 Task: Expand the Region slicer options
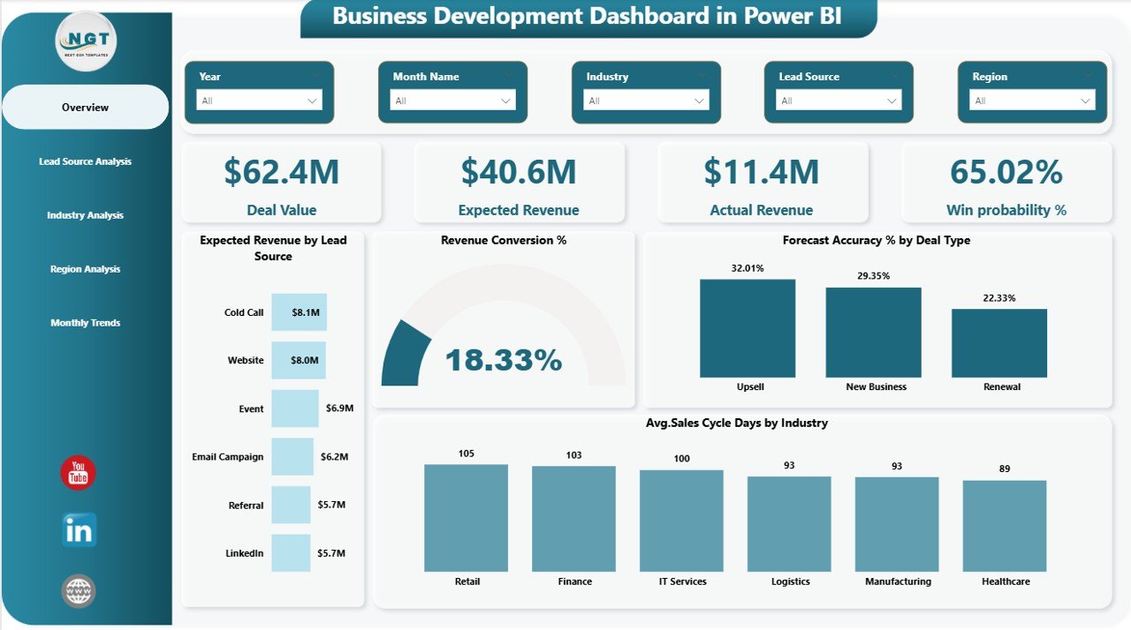(1086, 101)
